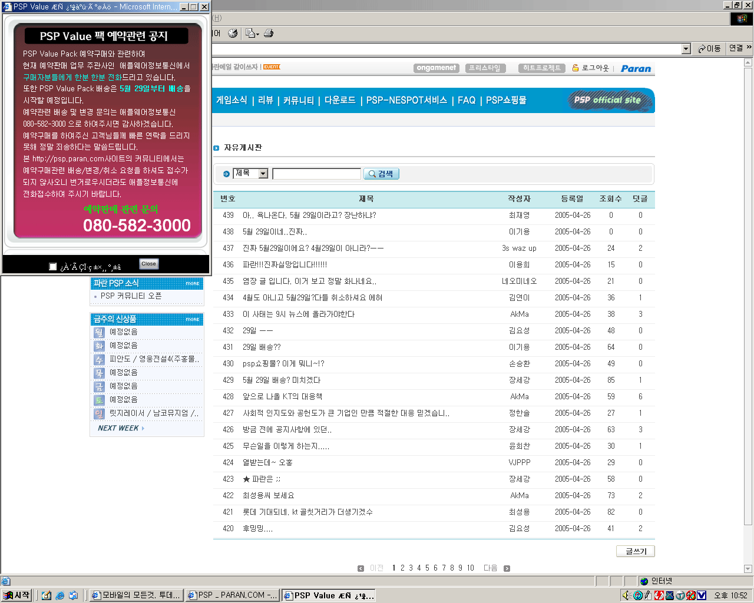Click the 이전 previous-page arrow icon
The height and width of the screenshot is (603, 754).
pos(361,568)
